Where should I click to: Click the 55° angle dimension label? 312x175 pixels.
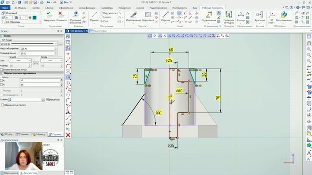point(158,112)
